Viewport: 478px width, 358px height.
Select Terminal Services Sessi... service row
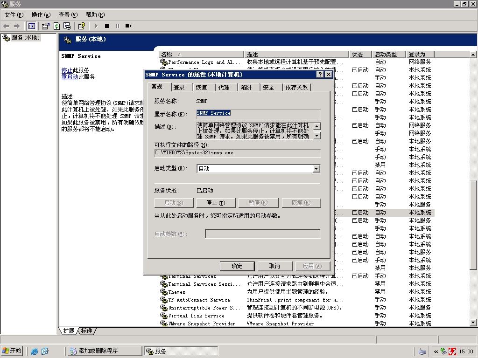click(x=295, y=284)
